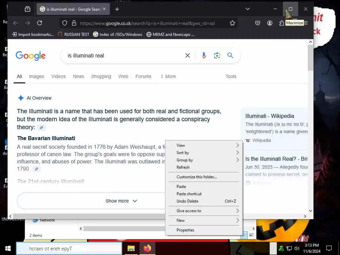Viewport: 340px width, 255px height.
Task: Click page vertical scrollbar down arrow
Action: click(310, 211)
